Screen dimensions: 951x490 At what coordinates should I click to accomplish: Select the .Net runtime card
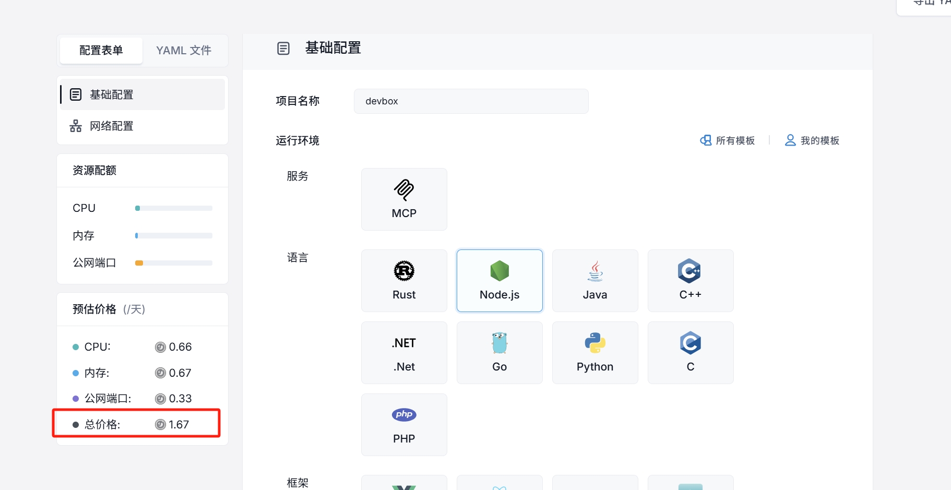[x=404, y=353]
